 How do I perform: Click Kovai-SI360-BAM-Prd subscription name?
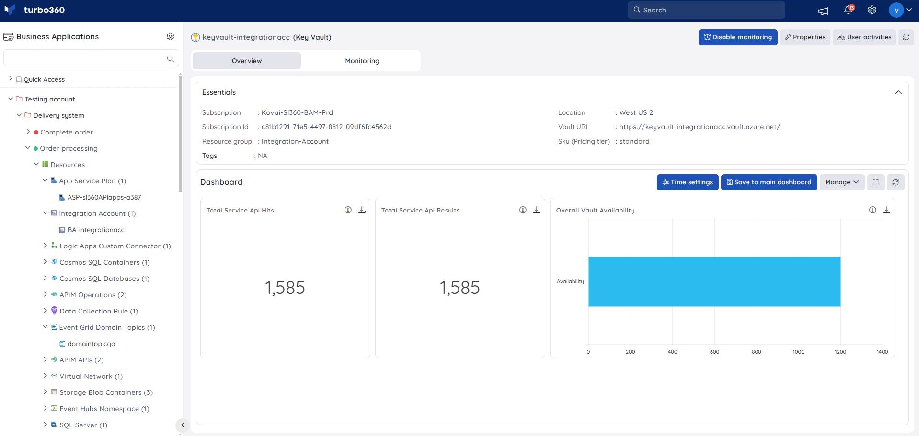[x=297, y=112]
